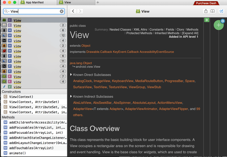Open the search magnifier dropdown
Image resolution: width=227 pixels, height=157 pixels.
click(7, 11)
